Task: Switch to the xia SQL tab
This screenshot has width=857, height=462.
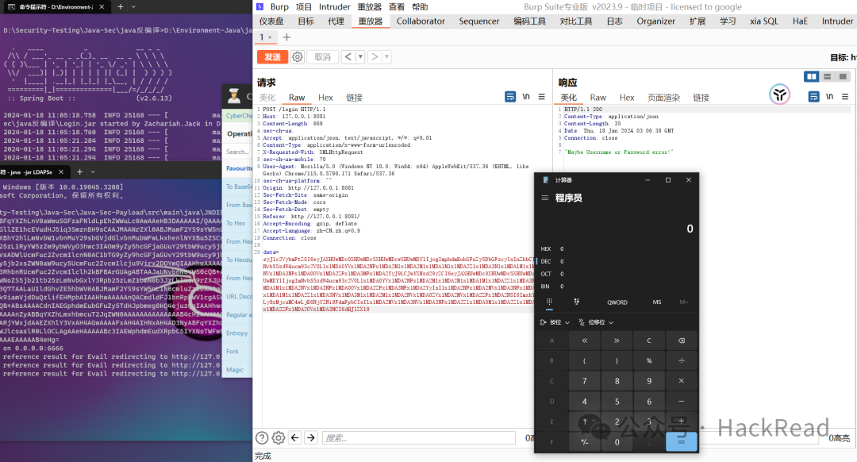Action: tap(763, 21)
